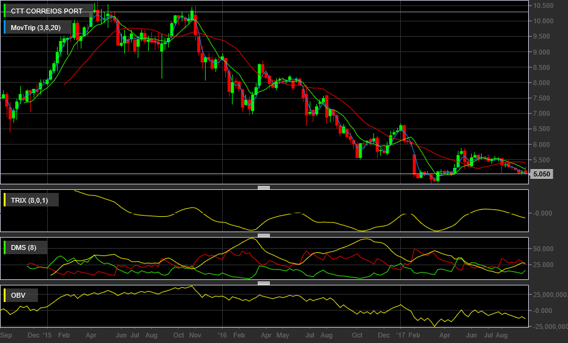Click the green swatch beside CTT CORREIOS PORT
Screen dimensions: 568x343
[6, 11]
